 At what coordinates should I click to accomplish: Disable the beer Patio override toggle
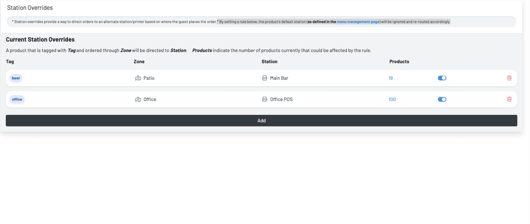point(442,78)
